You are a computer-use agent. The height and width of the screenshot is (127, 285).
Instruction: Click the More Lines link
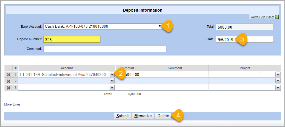click(12, 105)
